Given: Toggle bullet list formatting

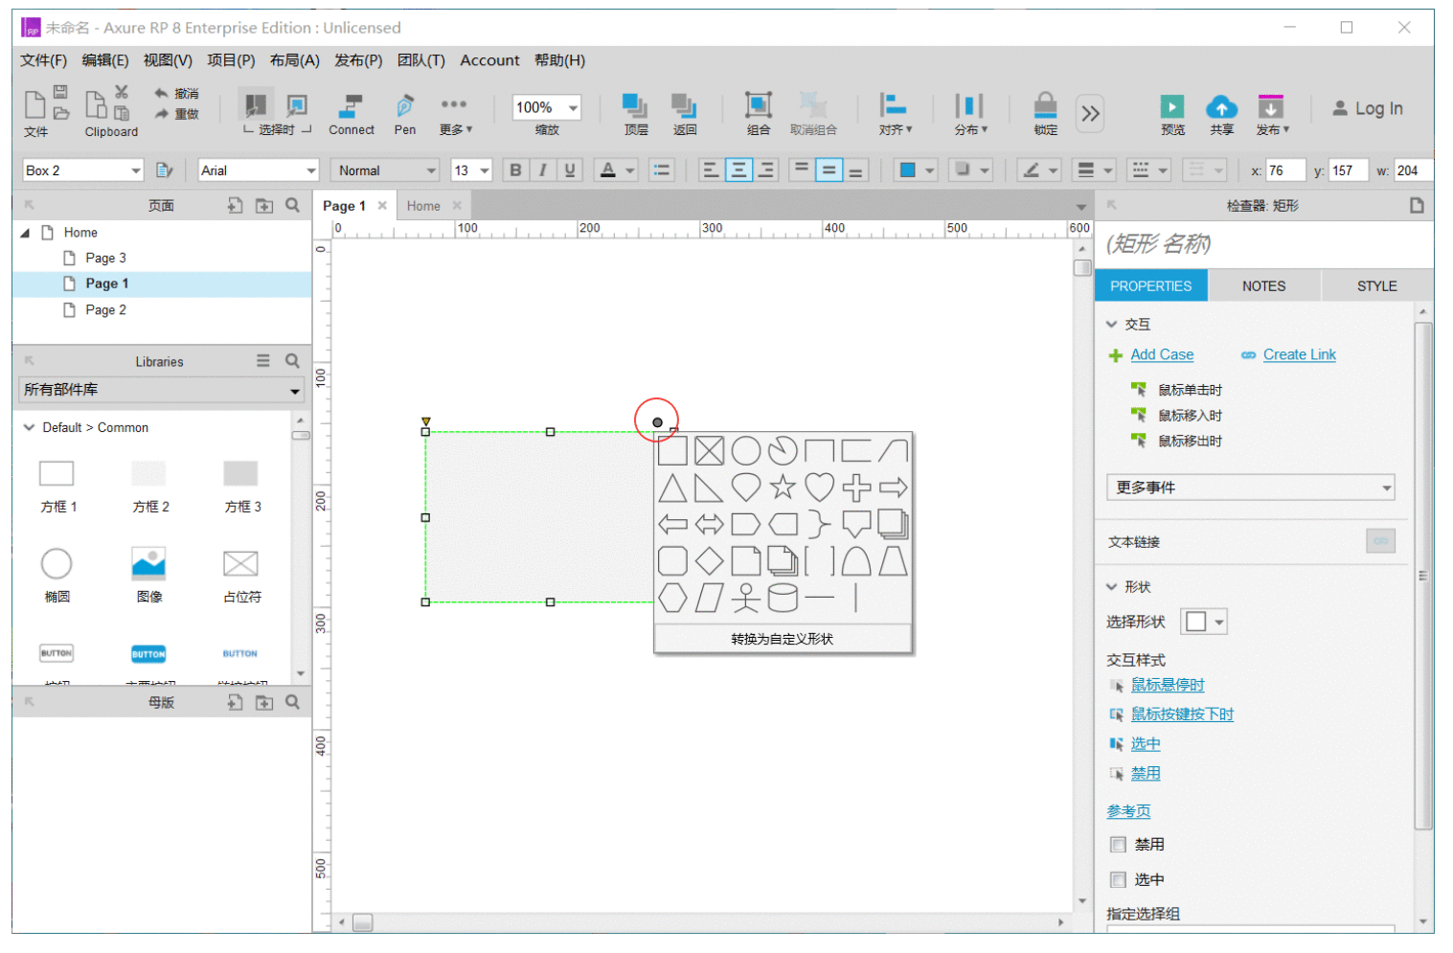Looking at the screenshot, I should click(x=662, y=170).
